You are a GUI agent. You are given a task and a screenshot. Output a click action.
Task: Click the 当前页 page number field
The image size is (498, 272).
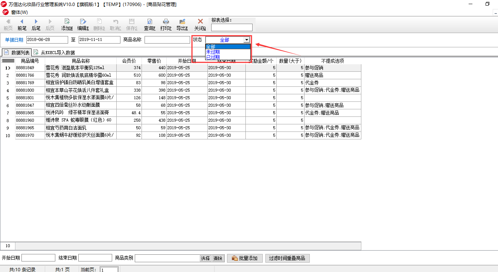click(x=109, y=270)
